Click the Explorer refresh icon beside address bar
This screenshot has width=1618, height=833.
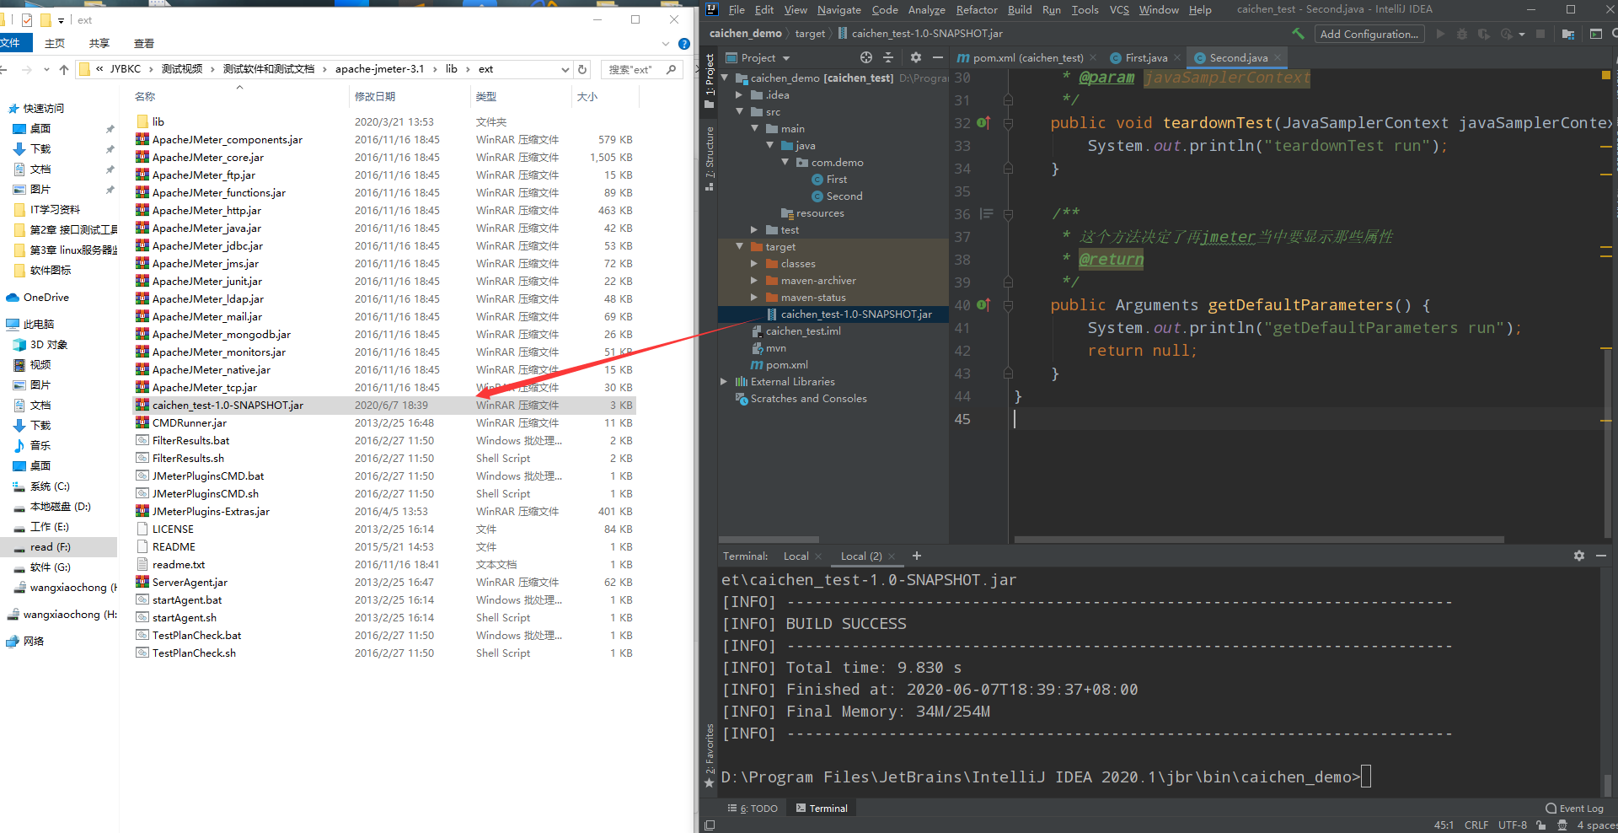pos(582,69)
